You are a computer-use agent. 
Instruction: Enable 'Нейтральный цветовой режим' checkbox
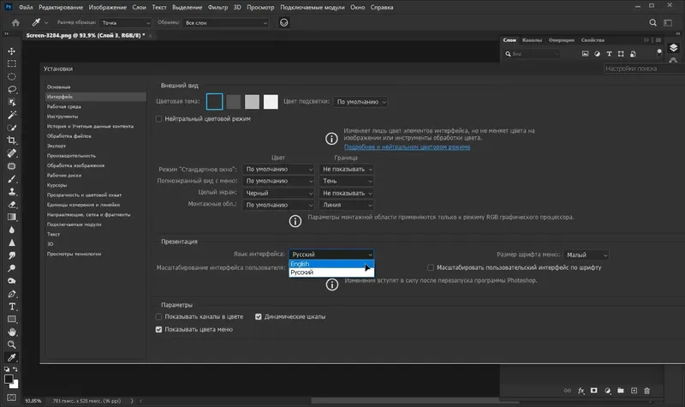pyautogui.click(x=158, y=119)
